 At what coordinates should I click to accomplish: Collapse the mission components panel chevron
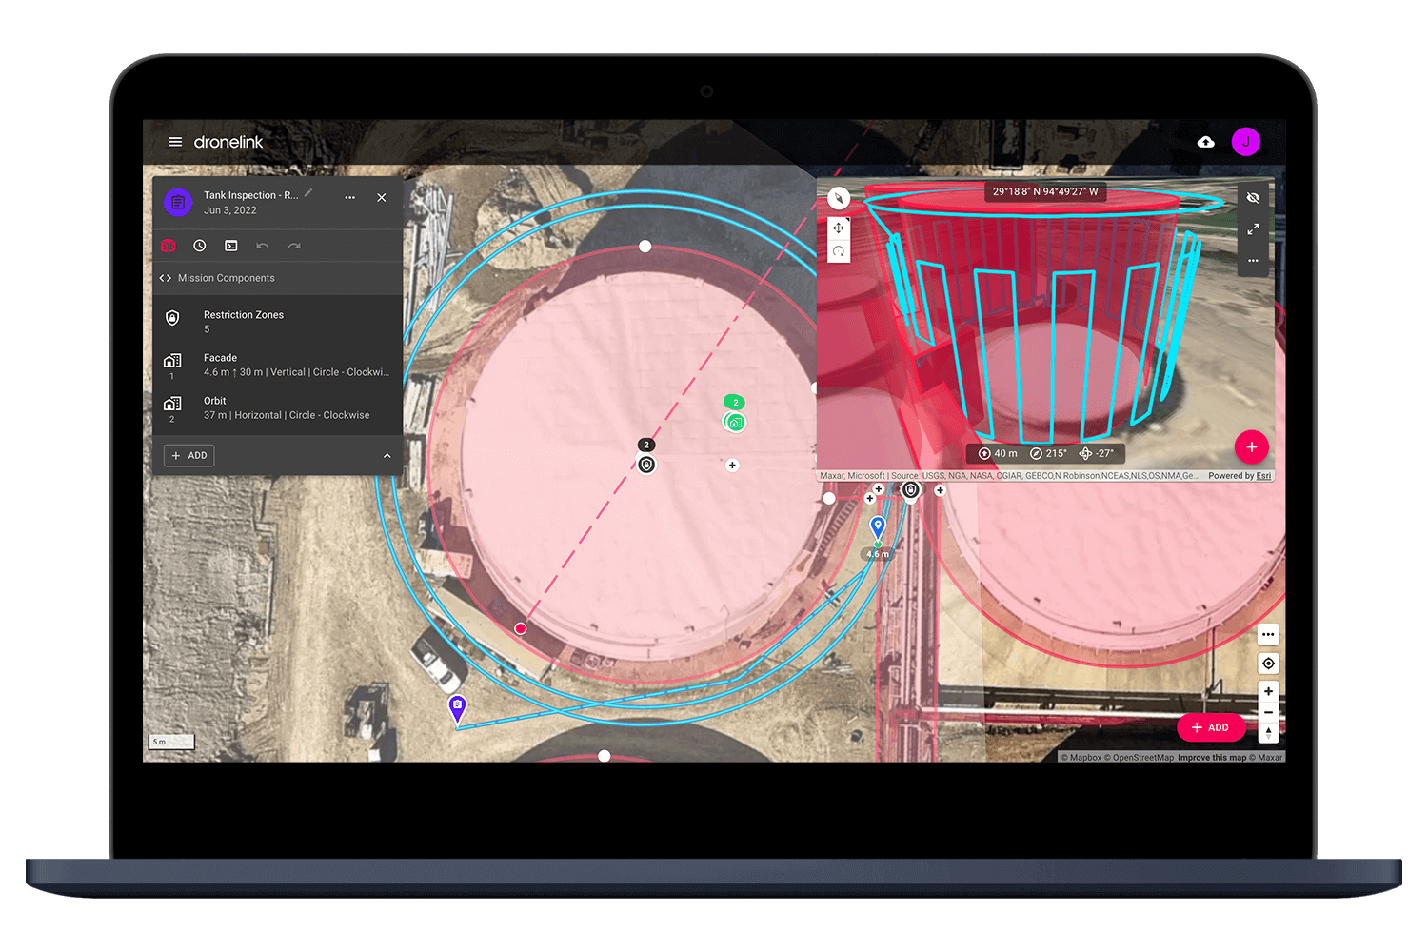pyautogui.click(x=387, y=455)
